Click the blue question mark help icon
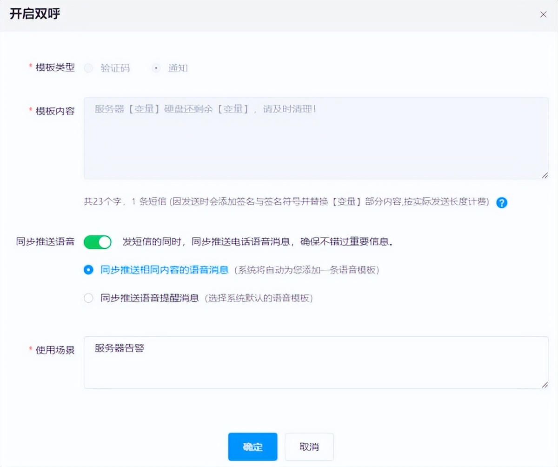The height and width of the screenshot is (467, 558). click(501, 202)
